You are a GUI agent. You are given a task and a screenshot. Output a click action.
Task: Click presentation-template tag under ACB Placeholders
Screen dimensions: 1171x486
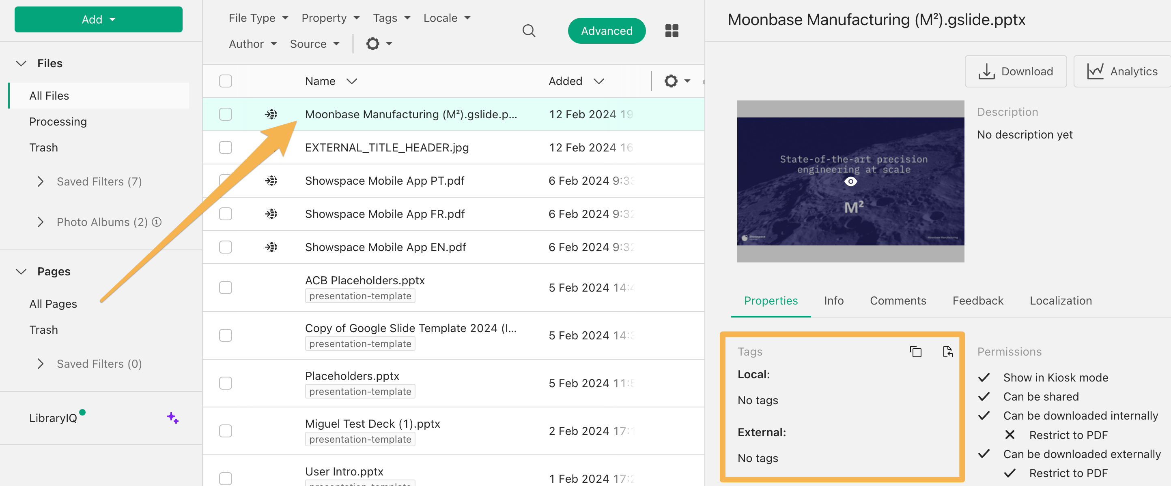[x=360, y=296]
